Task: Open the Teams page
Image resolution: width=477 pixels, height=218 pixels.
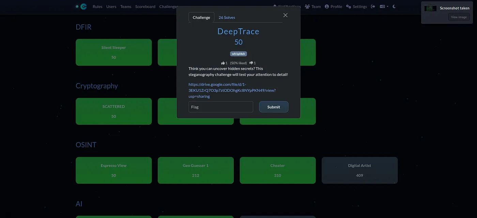Action: [x=126, y=6]
